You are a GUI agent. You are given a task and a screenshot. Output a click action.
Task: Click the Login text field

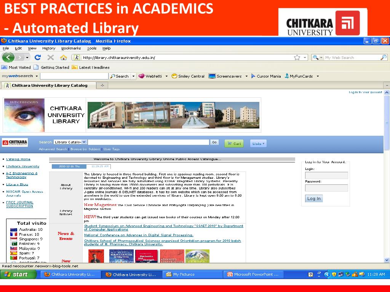[x=326, y=175]
